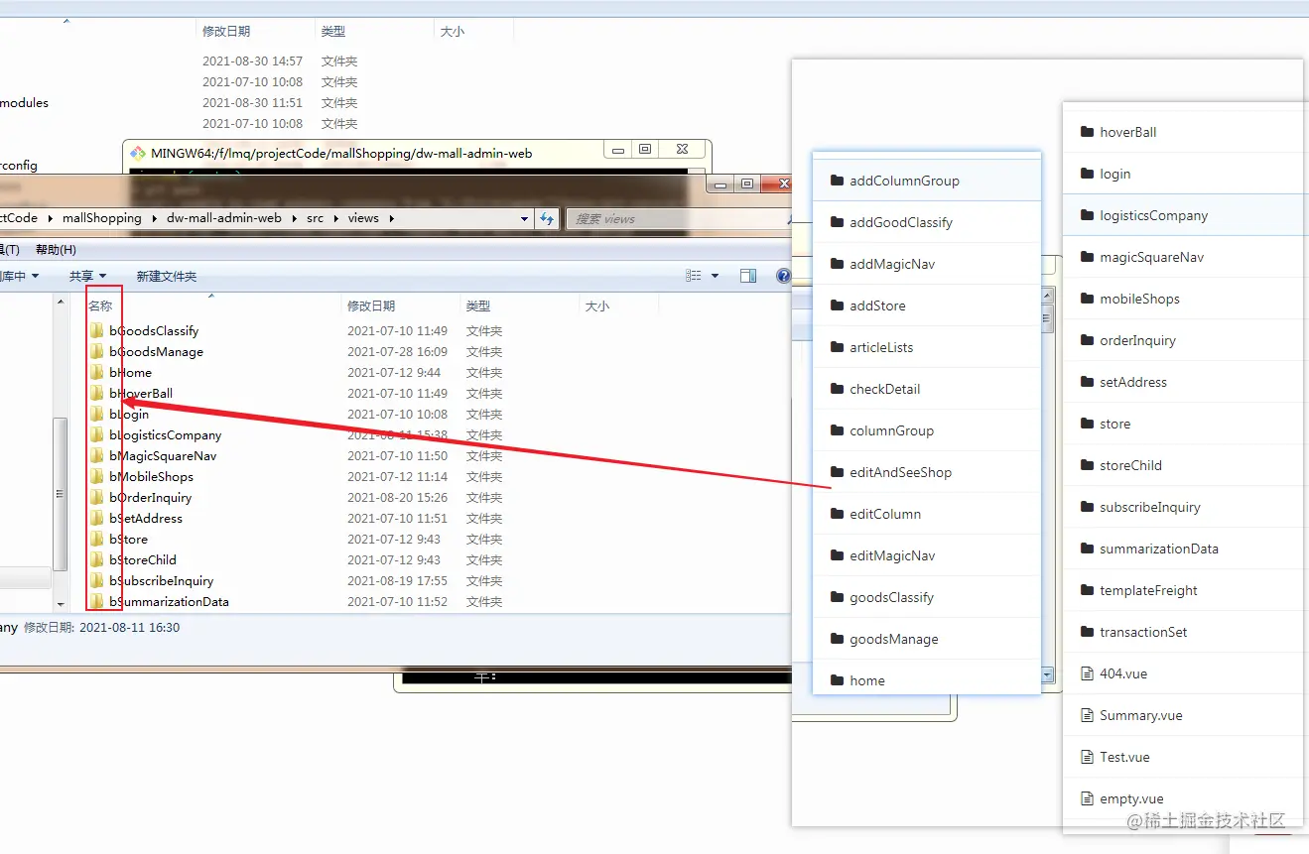Viewport: 1309px width, 854px height.
Task: Click the bSubscribeInquiry folder icon
Action: (x=96, y=581)
